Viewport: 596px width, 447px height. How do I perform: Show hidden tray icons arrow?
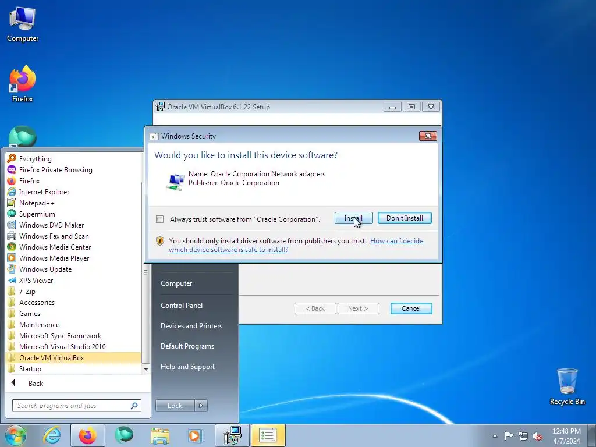(495, 436)
